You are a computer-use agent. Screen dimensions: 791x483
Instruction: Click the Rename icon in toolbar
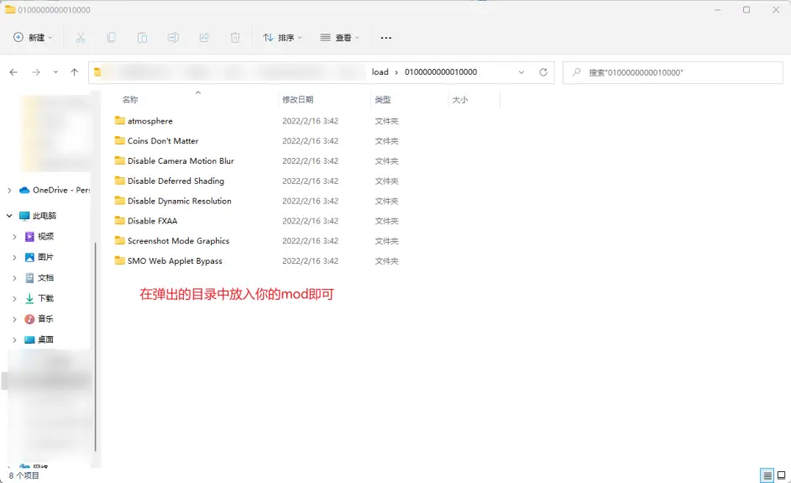tap(173, 37)
